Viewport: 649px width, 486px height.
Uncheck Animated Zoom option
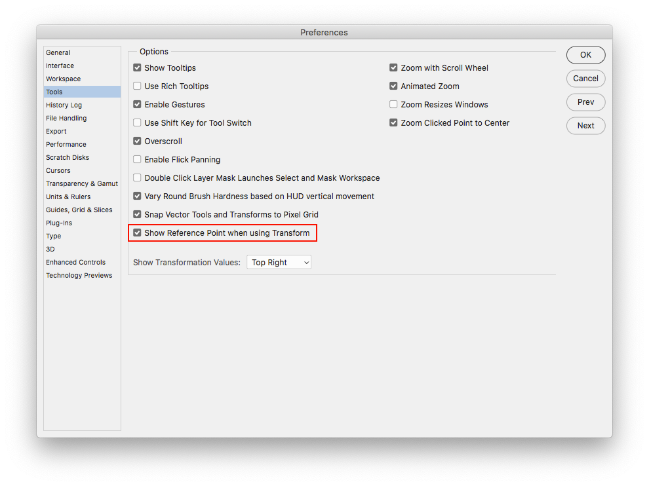(394, 86)
